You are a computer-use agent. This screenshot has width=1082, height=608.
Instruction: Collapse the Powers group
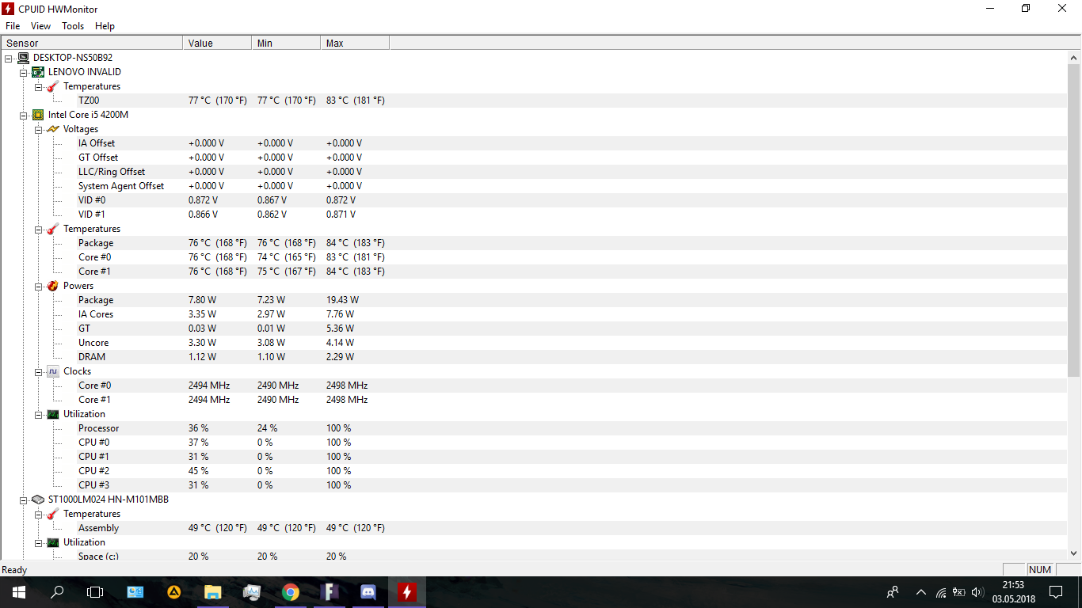(38, 286)
